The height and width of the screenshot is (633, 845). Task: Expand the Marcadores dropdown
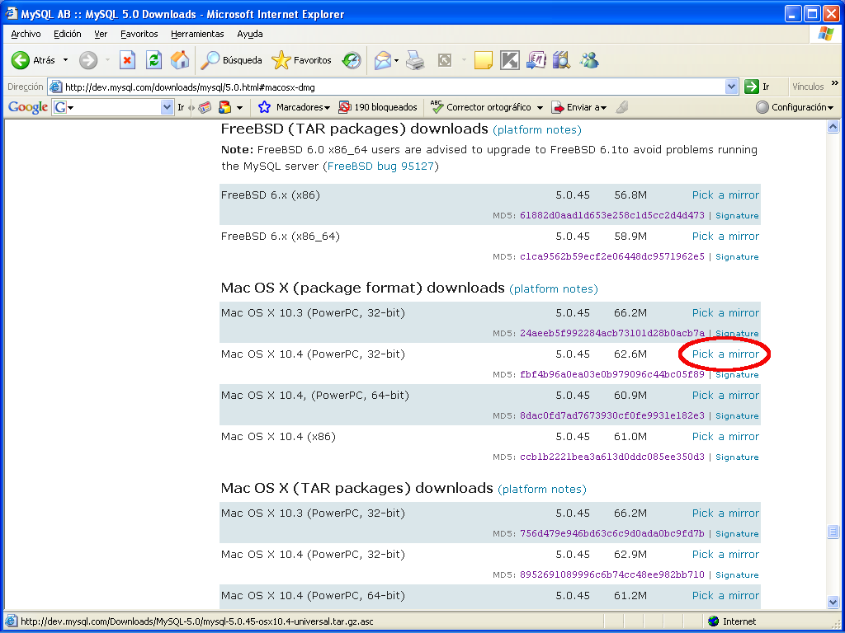[x=327, y=108]
